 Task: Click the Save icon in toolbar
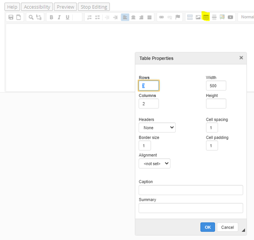pyautogui.click(x=11, y=17)
